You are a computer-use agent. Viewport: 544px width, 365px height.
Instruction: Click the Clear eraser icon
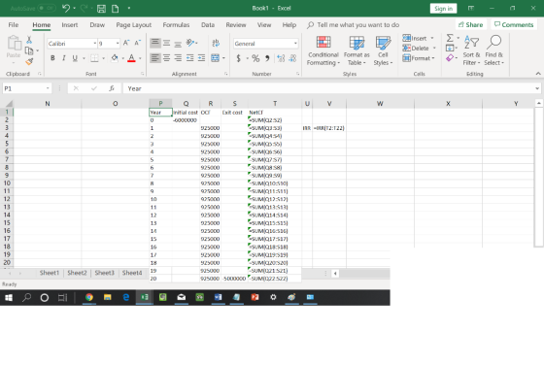click(450, 58)
